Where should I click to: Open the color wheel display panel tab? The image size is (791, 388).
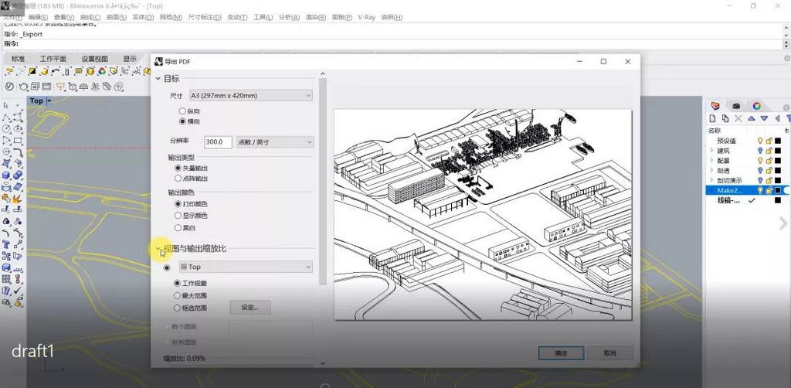757,106
